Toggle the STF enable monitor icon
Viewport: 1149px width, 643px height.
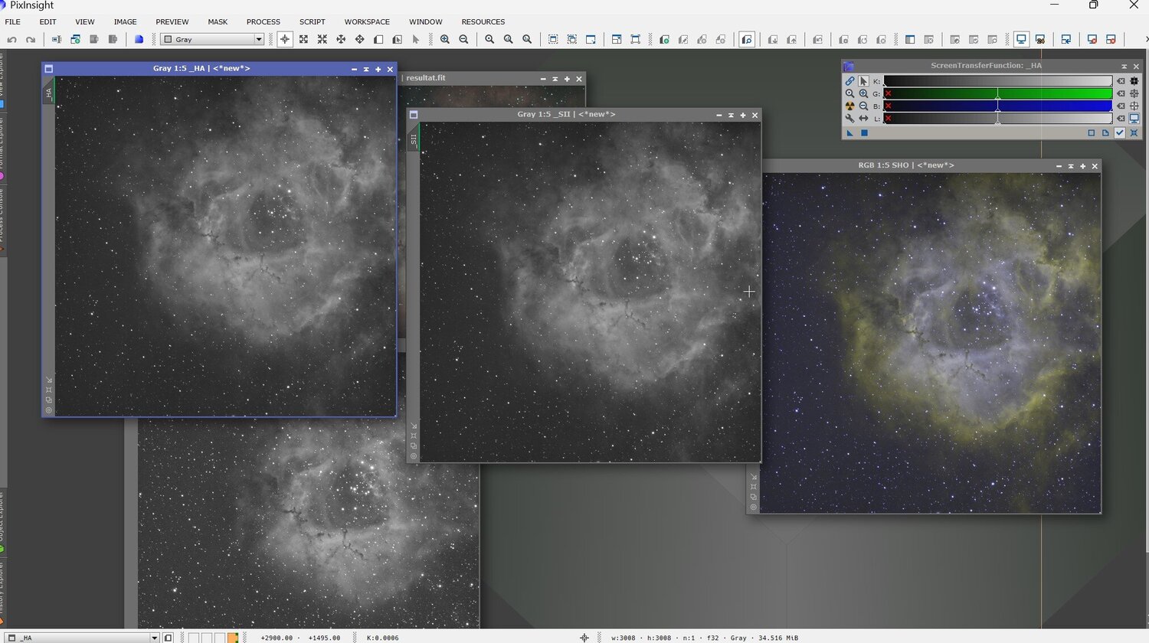pos(1134,119)
